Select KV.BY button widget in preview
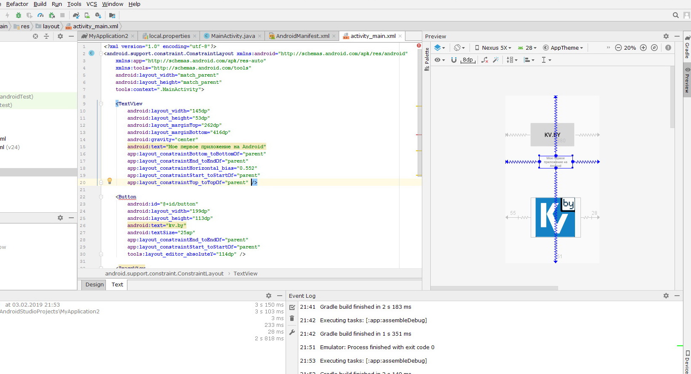Image resolution: width=691 pixels, height=374 pixels. 552,135
